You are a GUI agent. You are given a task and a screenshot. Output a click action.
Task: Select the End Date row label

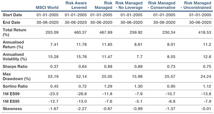tap(12, 22)
